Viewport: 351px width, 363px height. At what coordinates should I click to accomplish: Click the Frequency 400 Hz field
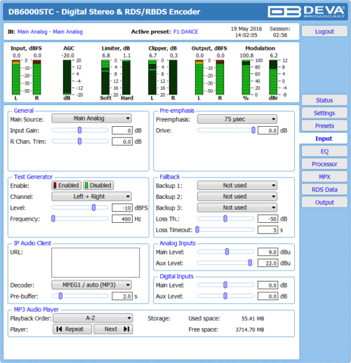pyautogui.click(x=122, y=219)
